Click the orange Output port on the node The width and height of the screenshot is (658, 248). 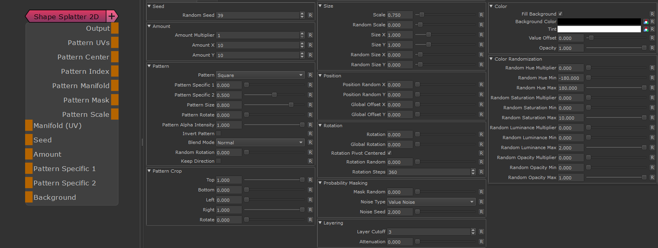pyautogui.click(x=115, y=28)
